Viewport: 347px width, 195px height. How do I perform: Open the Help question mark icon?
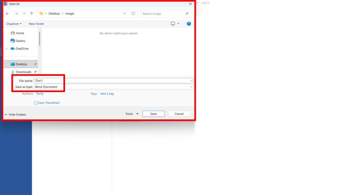(189, 24)
